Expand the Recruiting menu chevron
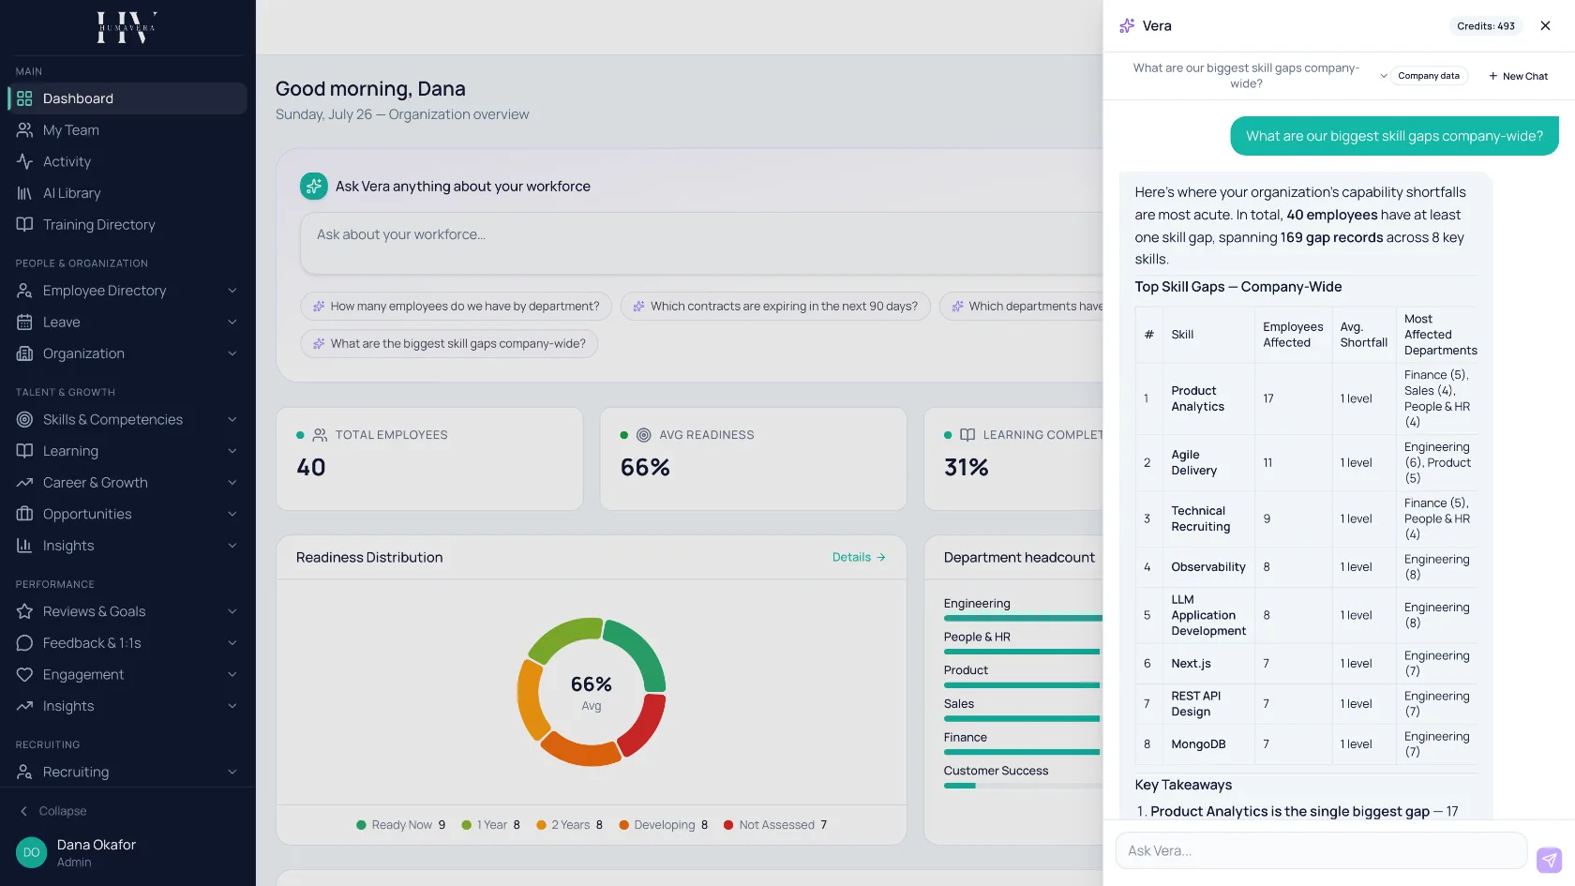 (232, 772)
